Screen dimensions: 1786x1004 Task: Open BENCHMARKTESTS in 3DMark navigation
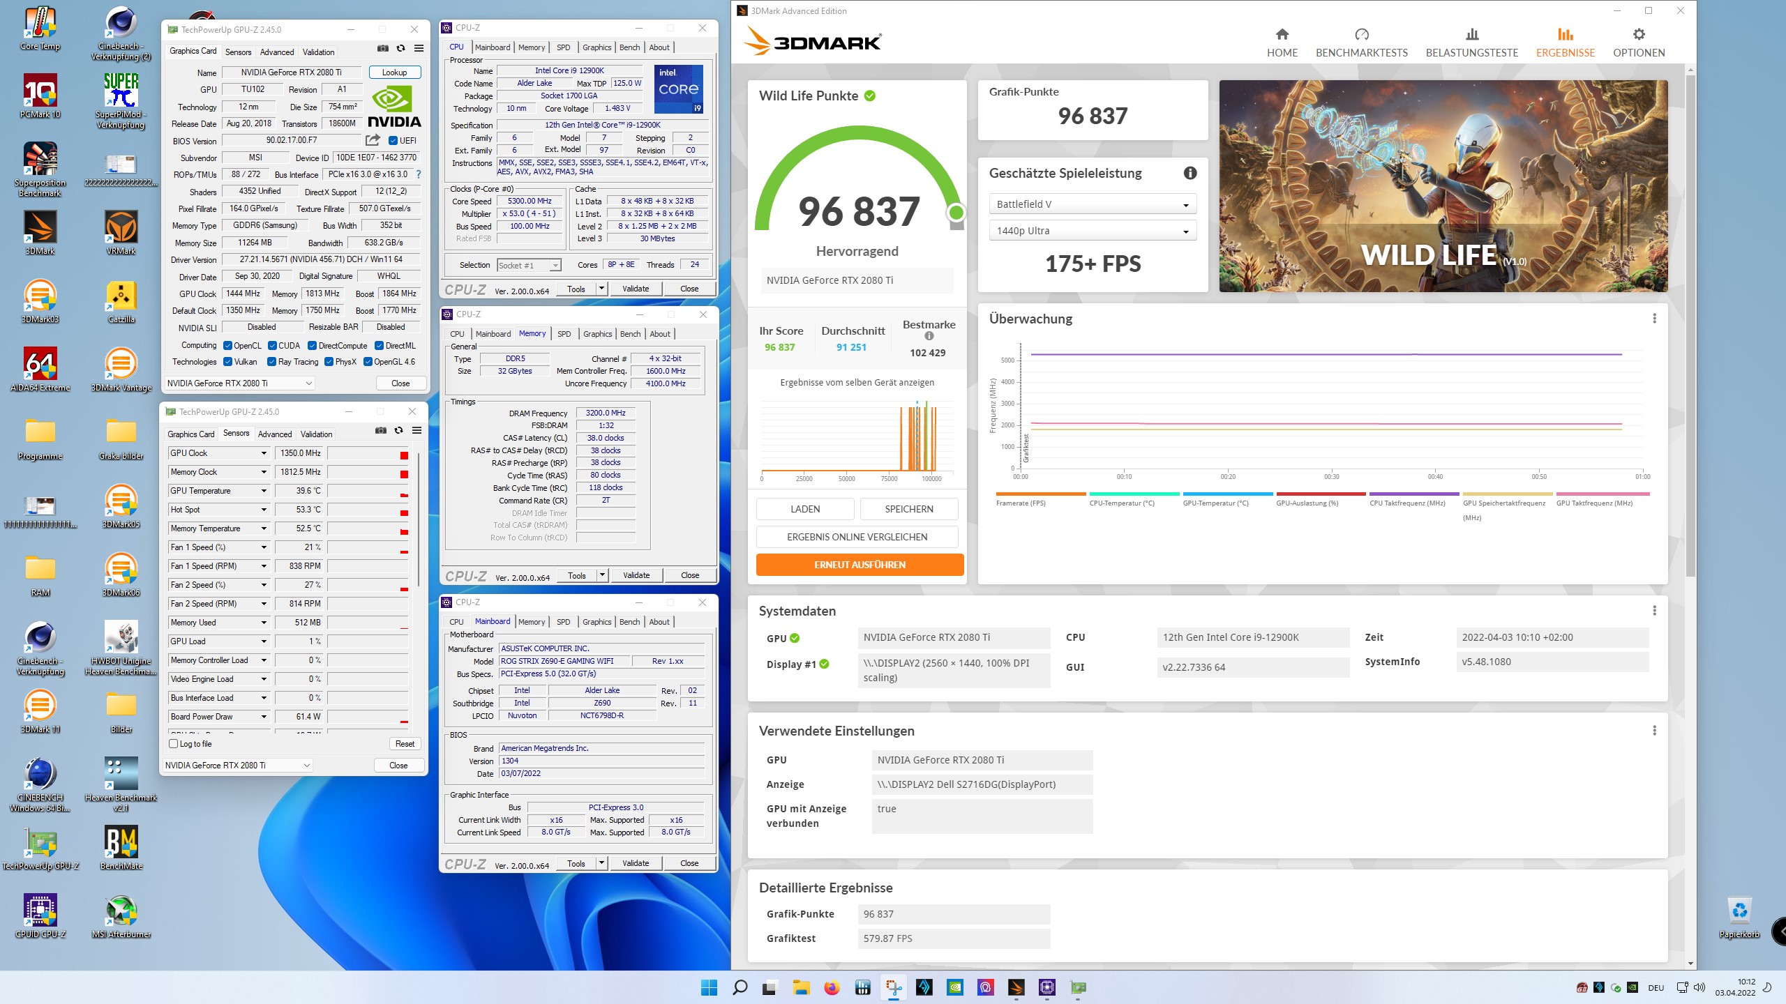[x=1361, y=43]
